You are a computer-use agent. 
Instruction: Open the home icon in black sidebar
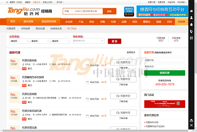pos(191,11)
